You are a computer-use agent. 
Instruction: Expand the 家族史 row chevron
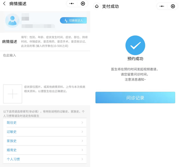tap(82, 141)
